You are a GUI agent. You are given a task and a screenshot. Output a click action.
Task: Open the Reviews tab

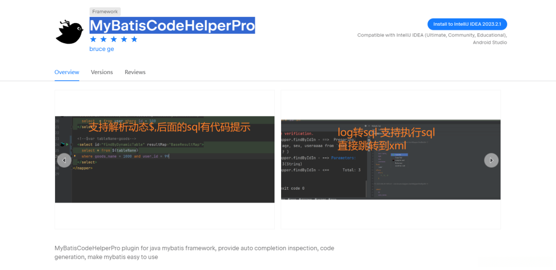[x=135, y=72]
